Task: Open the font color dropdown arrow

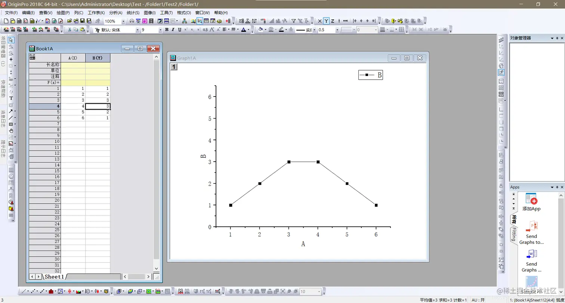Action: coord(248,30)
